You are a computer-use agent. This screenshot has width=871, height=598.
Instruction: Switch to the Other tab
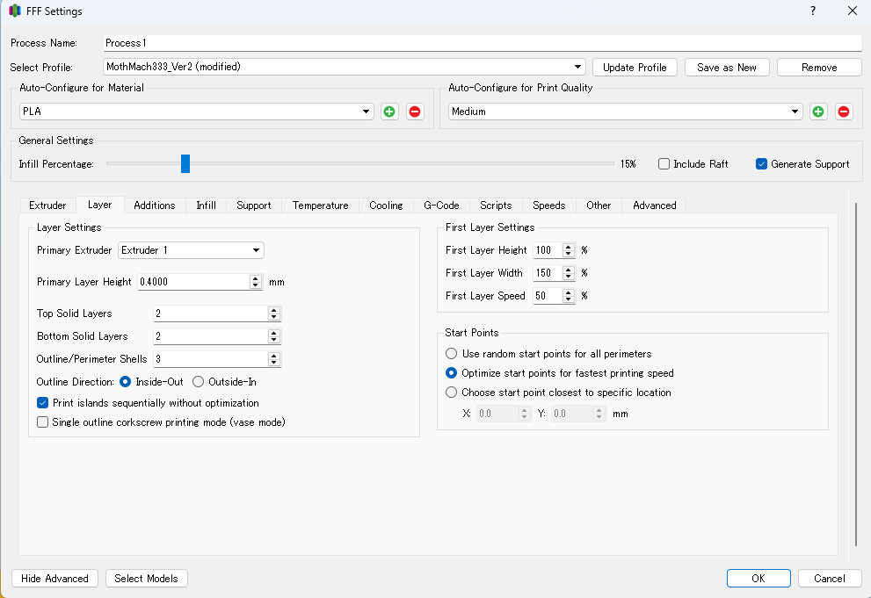click(x=599, y=205)
